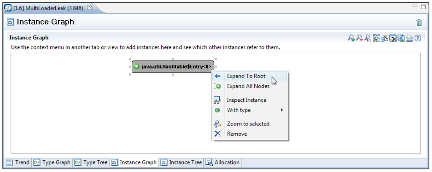Click the zoom in magnifier icon
This screenshot has width=432, height=172.
pyautogui.click(x=351, y=38)
